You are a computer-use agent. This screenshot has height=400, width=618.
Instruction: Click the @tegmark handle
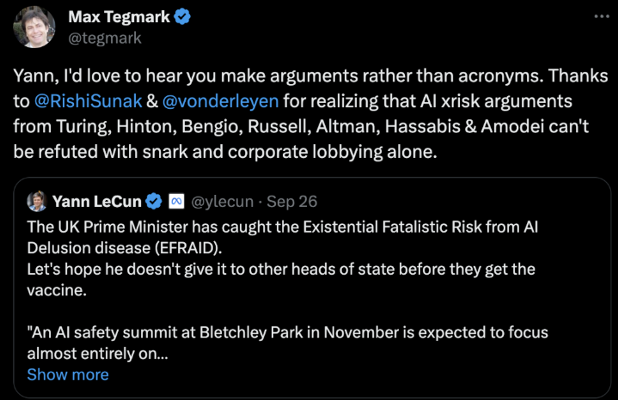coord(104,38)
